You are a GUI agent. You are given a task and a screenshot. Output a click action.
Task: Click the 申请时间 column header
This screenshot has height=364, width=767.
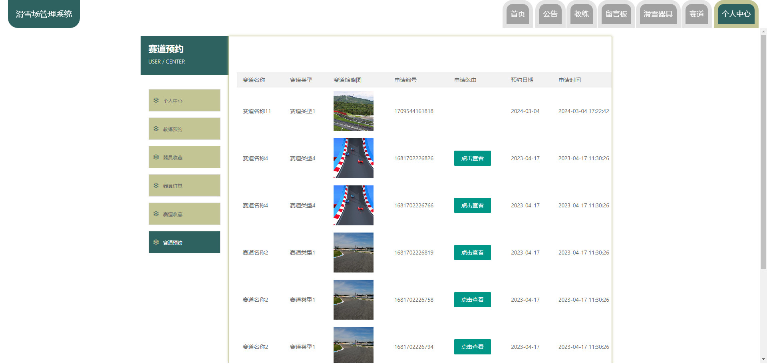(570, 80)
